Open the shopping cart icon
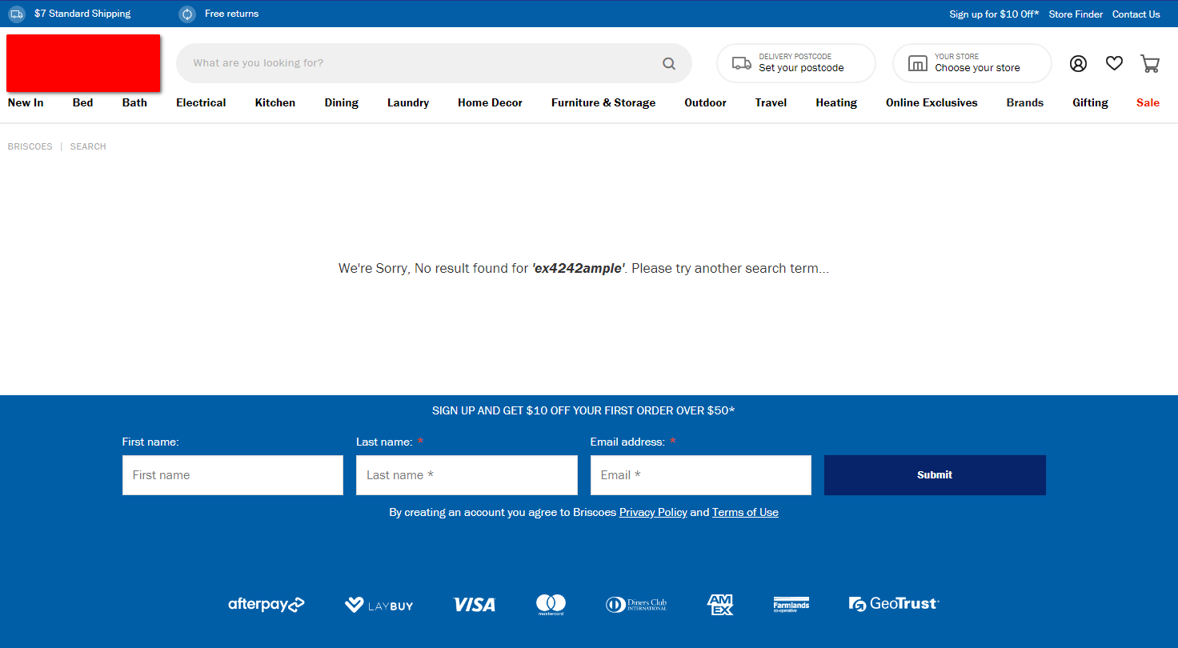 (1150, 63)
